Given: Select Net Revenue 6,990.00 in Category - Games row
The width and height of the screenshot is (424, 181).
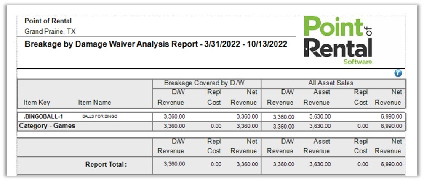Looking at the screenshot, I should tap(391, 126).
